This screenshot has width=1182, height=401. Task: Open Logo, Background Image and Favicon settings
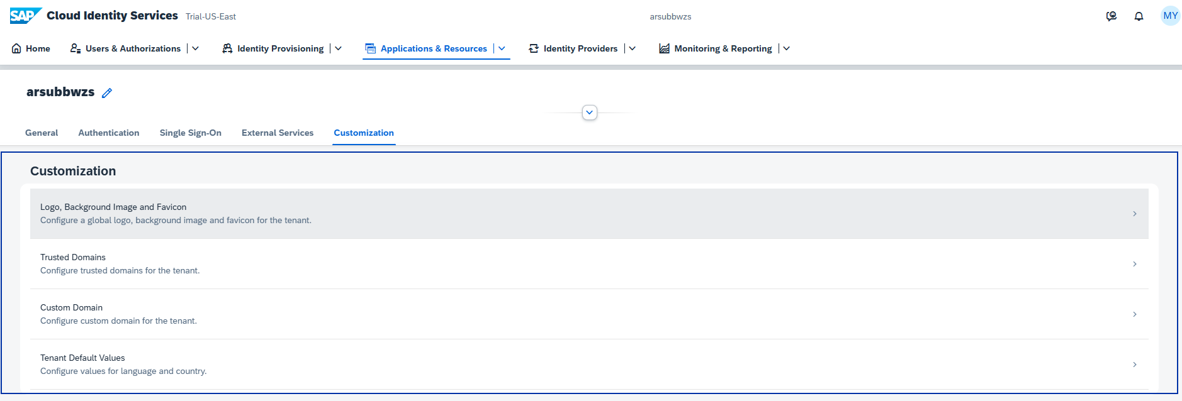click(x=589, y=214)
